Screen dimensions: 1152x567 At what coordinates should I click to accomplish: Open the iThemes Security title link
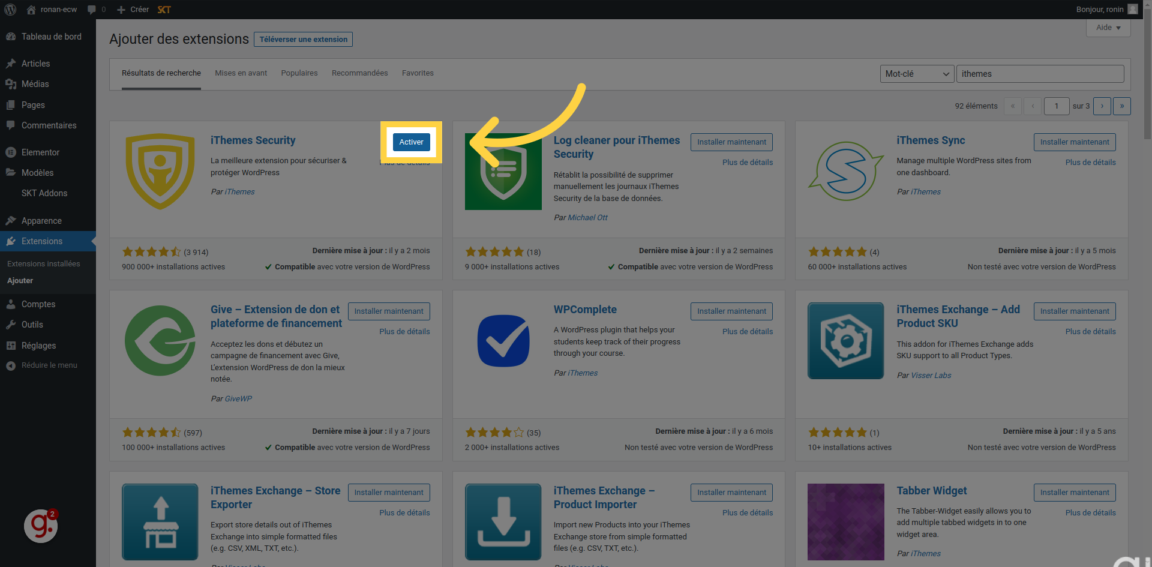[x=253, y=140]
